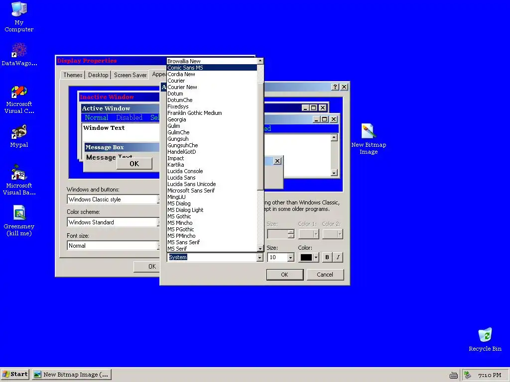Select Lucida Sans Unicode font
Screen dimensions: 510x382
pyautogui.click(x=212, y=184)
